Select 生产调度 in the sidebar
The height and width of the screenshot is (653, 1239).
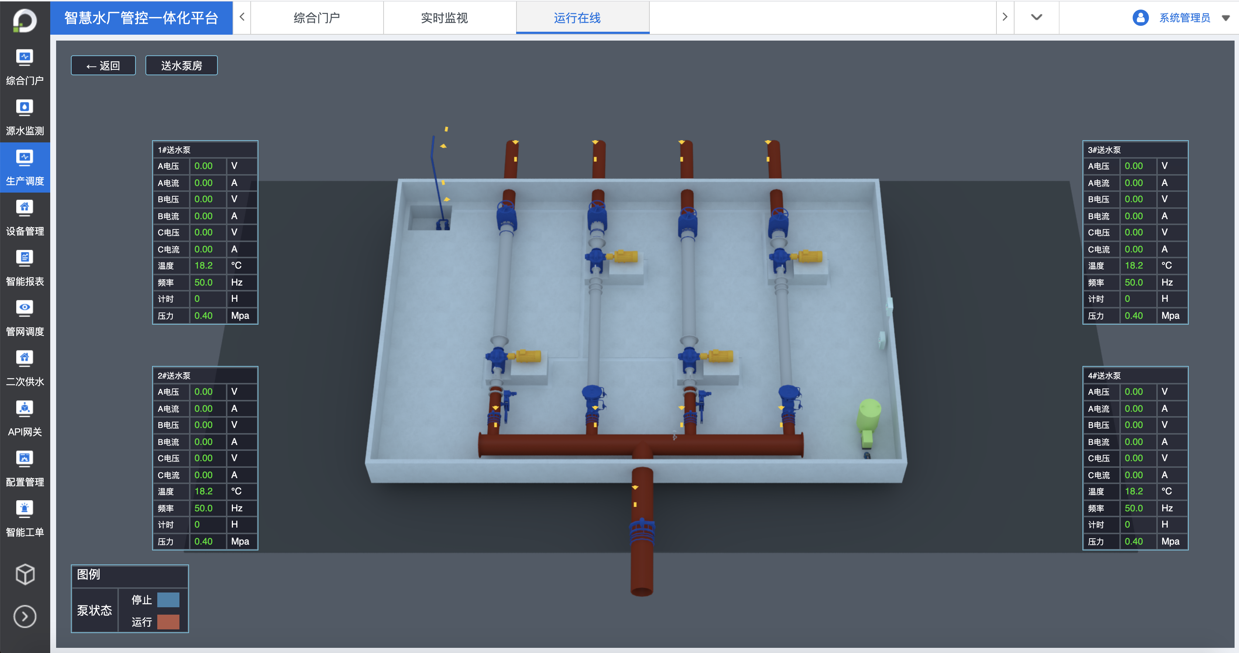click(24, 168)
